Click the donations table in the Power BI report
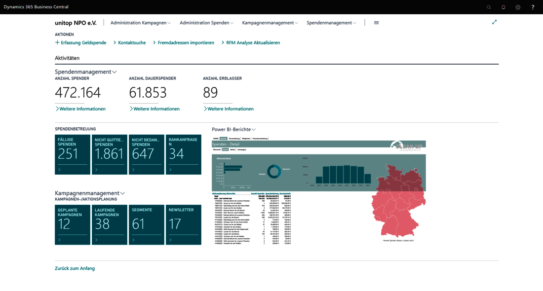 click(251, 218)
